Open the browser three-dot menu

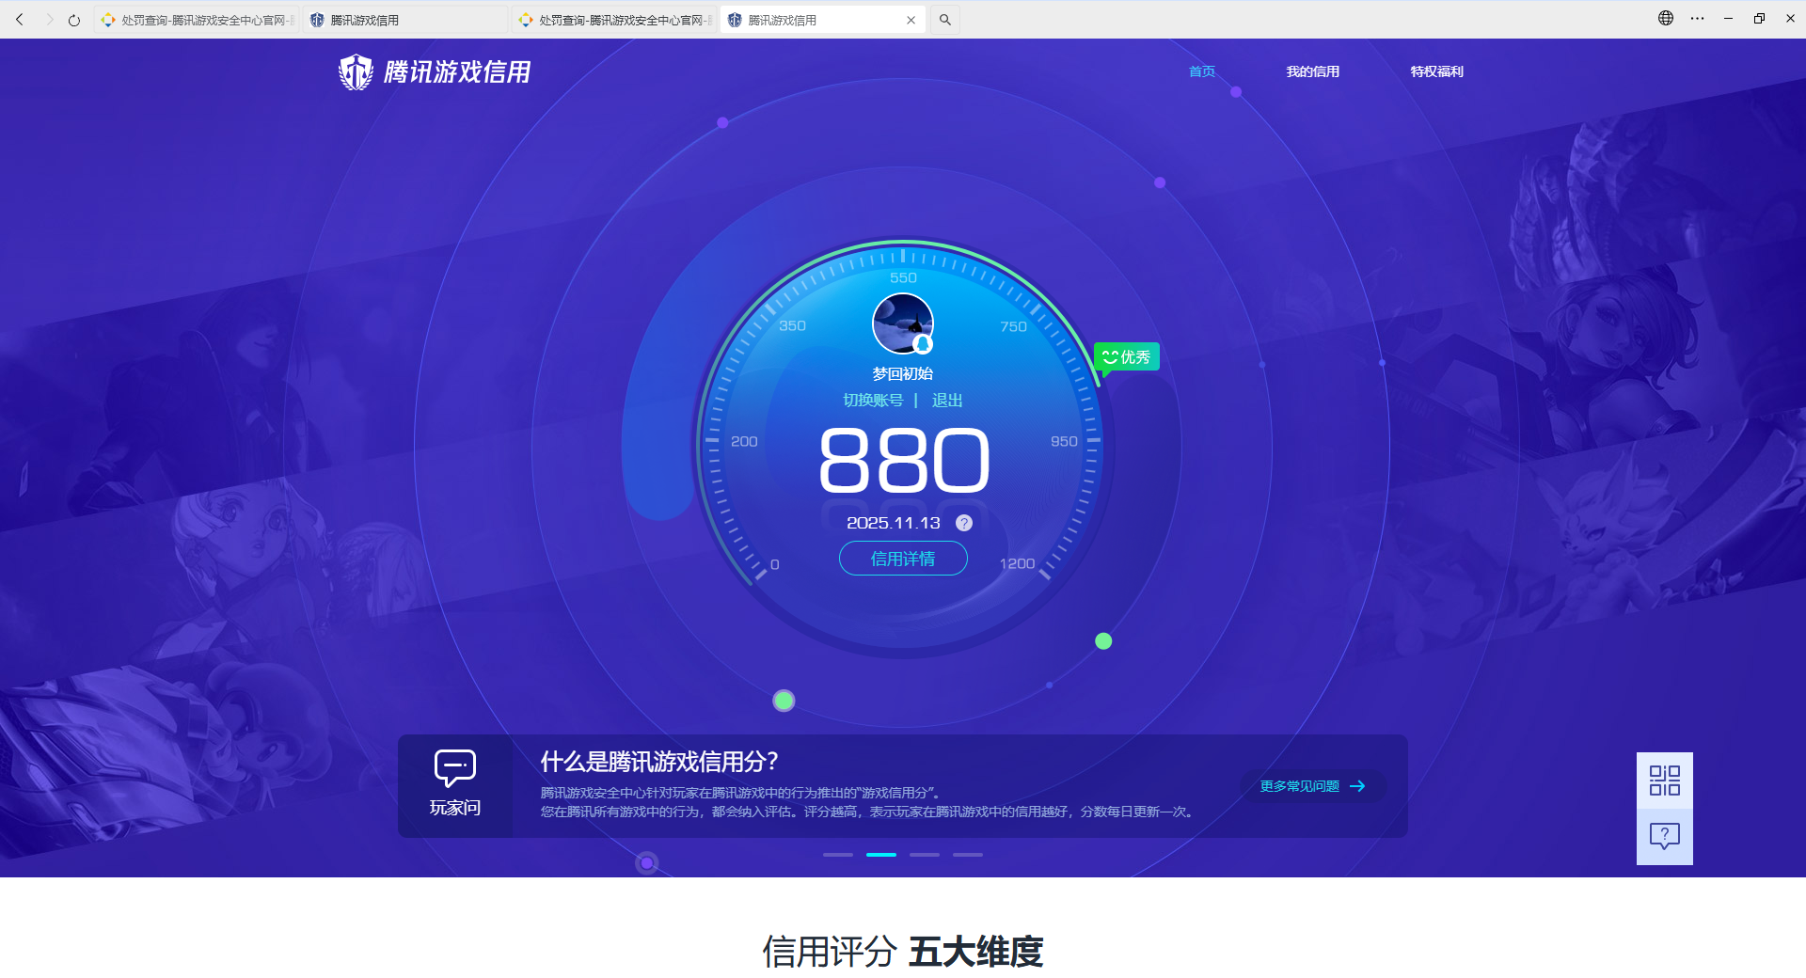(1696, 19)
